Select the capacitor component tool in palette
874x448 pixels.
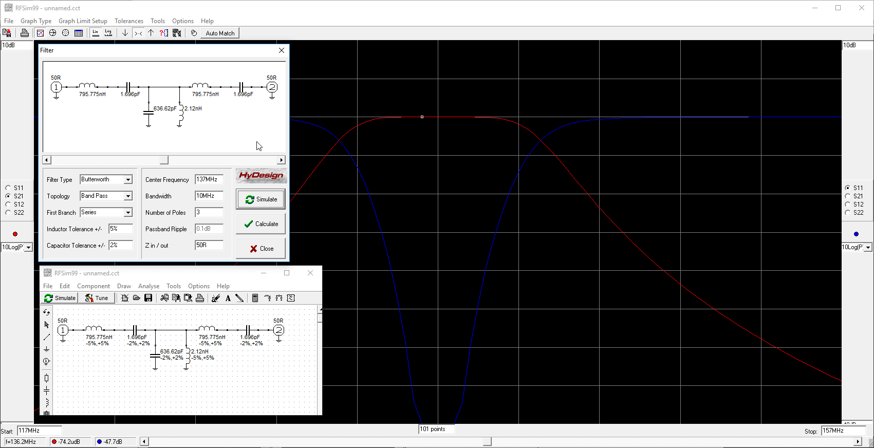(x=46, y=390)
